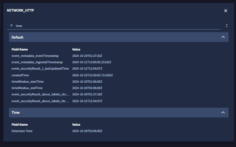Click truncated event_securityResult_about_labels_clic... field
This screenshot has width=236, height=147.
click(40, 94)
